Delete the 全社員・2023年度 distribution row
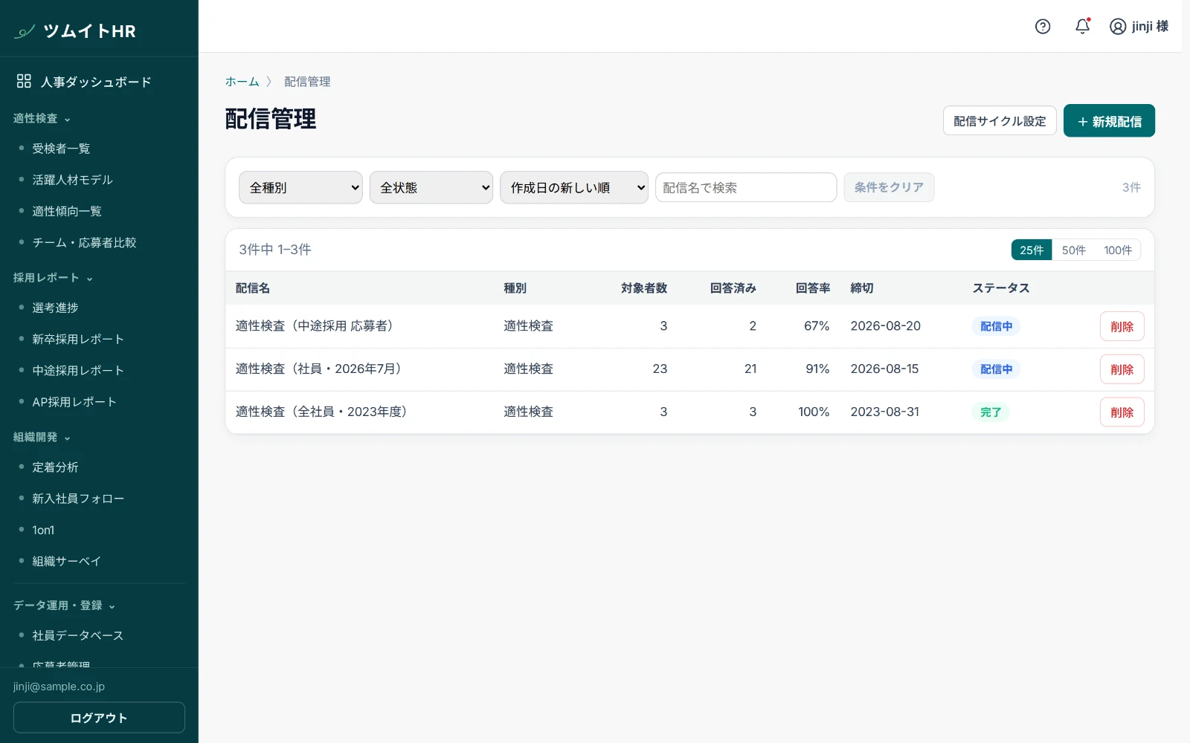Image resolution: width=1190 pixels, height=743 pixels. point(1122,412)
